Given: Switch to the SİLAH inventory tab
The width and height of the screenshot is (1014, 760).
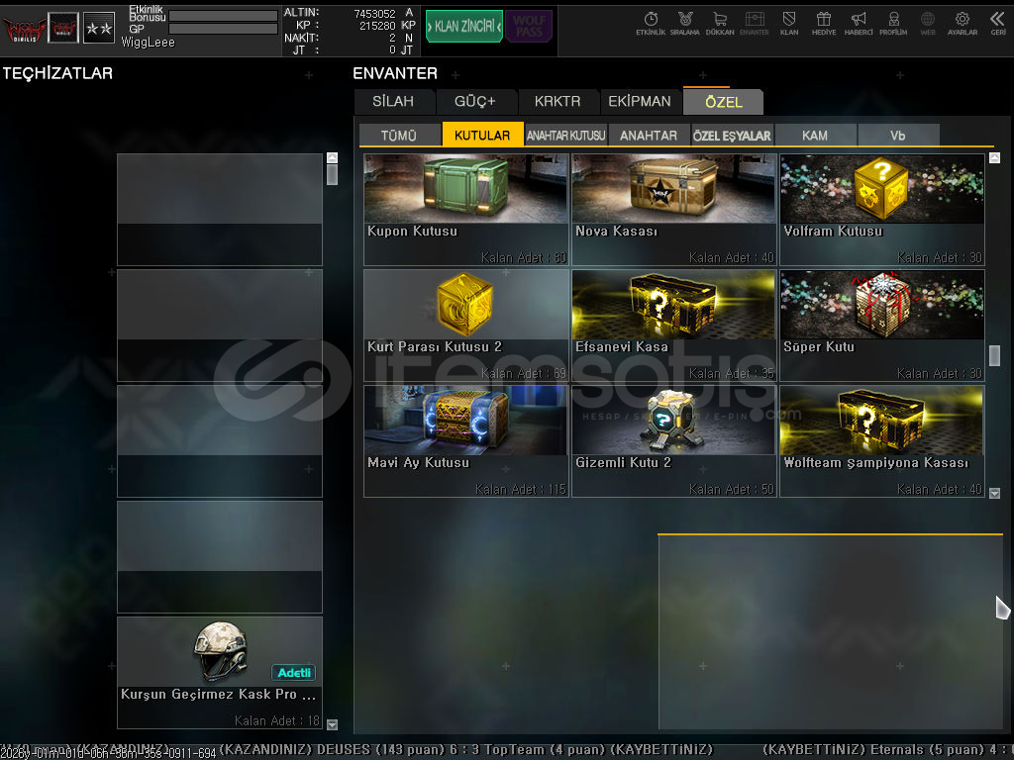Looking at the screenshot, I should coord(393,102).
